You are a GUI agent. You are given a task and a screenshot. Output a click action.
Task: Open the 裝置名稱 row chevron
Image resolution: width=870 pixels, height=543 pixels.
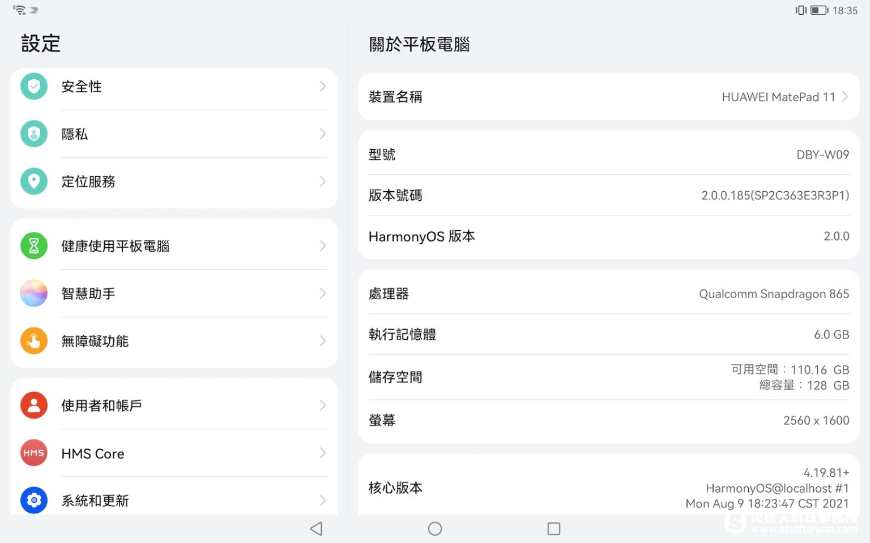[x=845, y=97]
